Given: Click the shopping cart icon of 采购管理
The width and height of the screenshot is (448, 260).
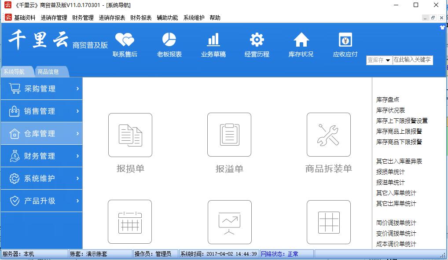Looking at the screenshot, I should coord(15,88).
